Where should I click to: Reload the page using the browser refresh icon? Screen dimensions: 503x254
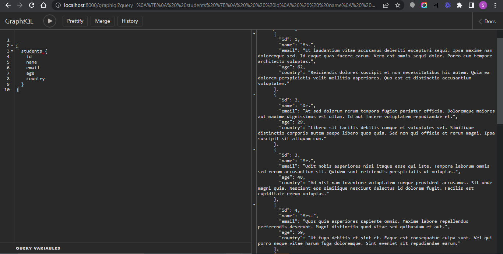32,6
